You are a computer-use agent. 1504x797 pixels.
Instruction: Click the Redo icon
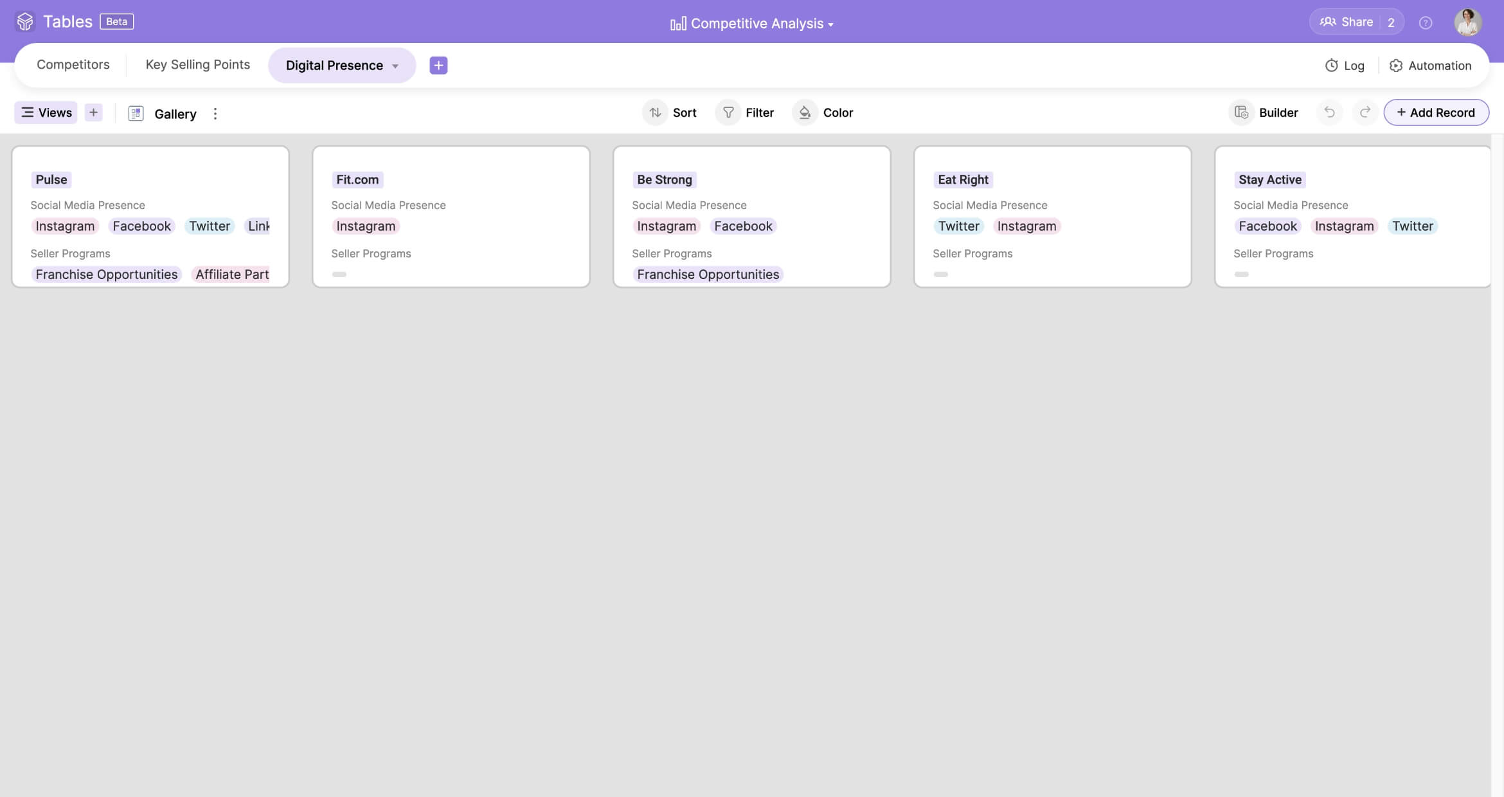(1365, 112)
